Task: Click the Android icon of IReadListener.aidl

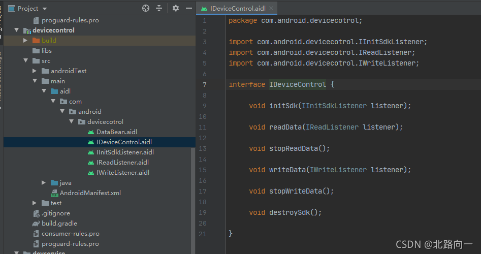Action: tap(91, 163)
